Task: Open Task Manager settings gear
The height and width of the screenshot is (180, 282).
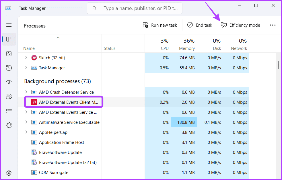Action: [x=9, y=173]
